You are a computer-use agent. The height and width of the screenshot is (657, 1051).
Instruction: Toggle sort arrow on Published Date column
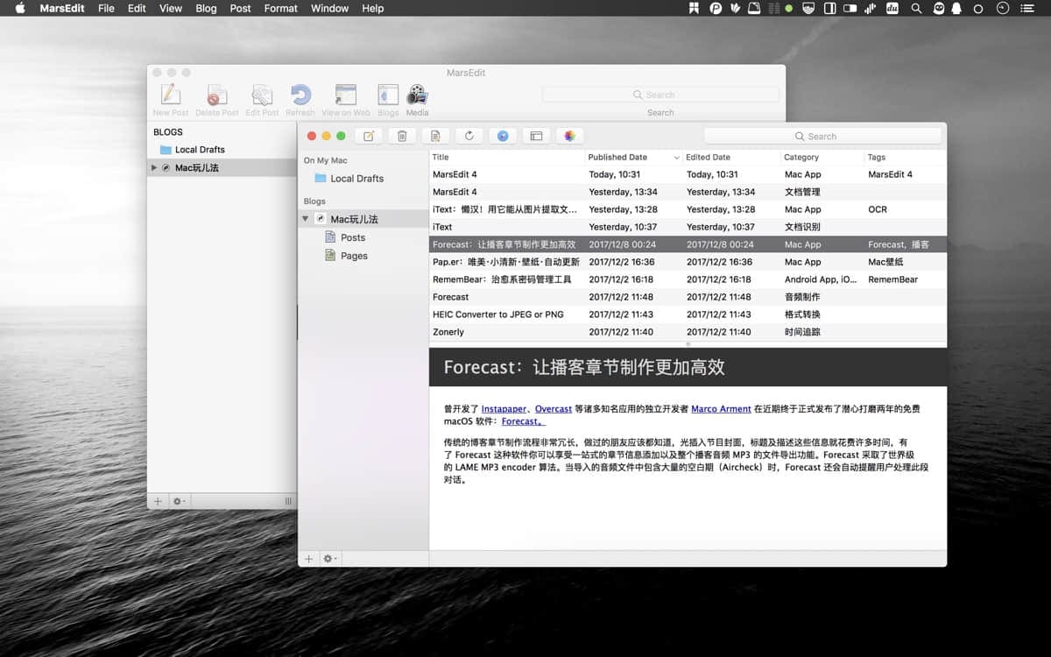coord(676,158)
